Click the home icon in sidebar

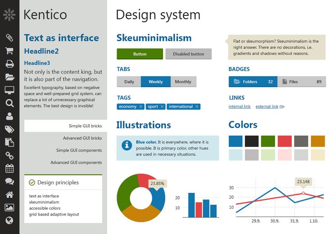[x=9, y=195]
